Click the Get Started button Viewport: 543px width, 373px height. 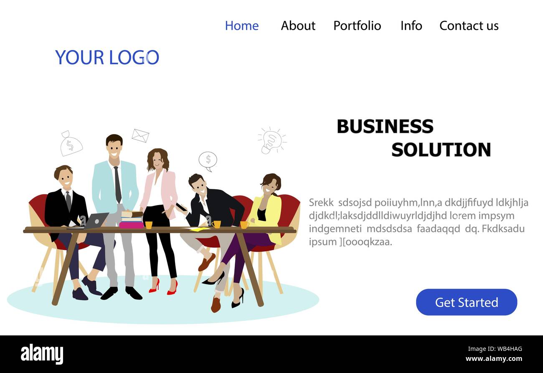tap(467, 302)
